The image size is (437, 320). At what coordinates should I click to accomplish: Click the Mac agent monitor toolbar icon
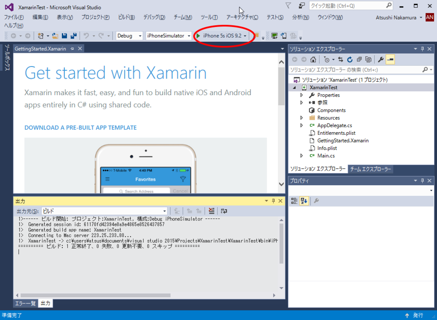tap(274, 36)
